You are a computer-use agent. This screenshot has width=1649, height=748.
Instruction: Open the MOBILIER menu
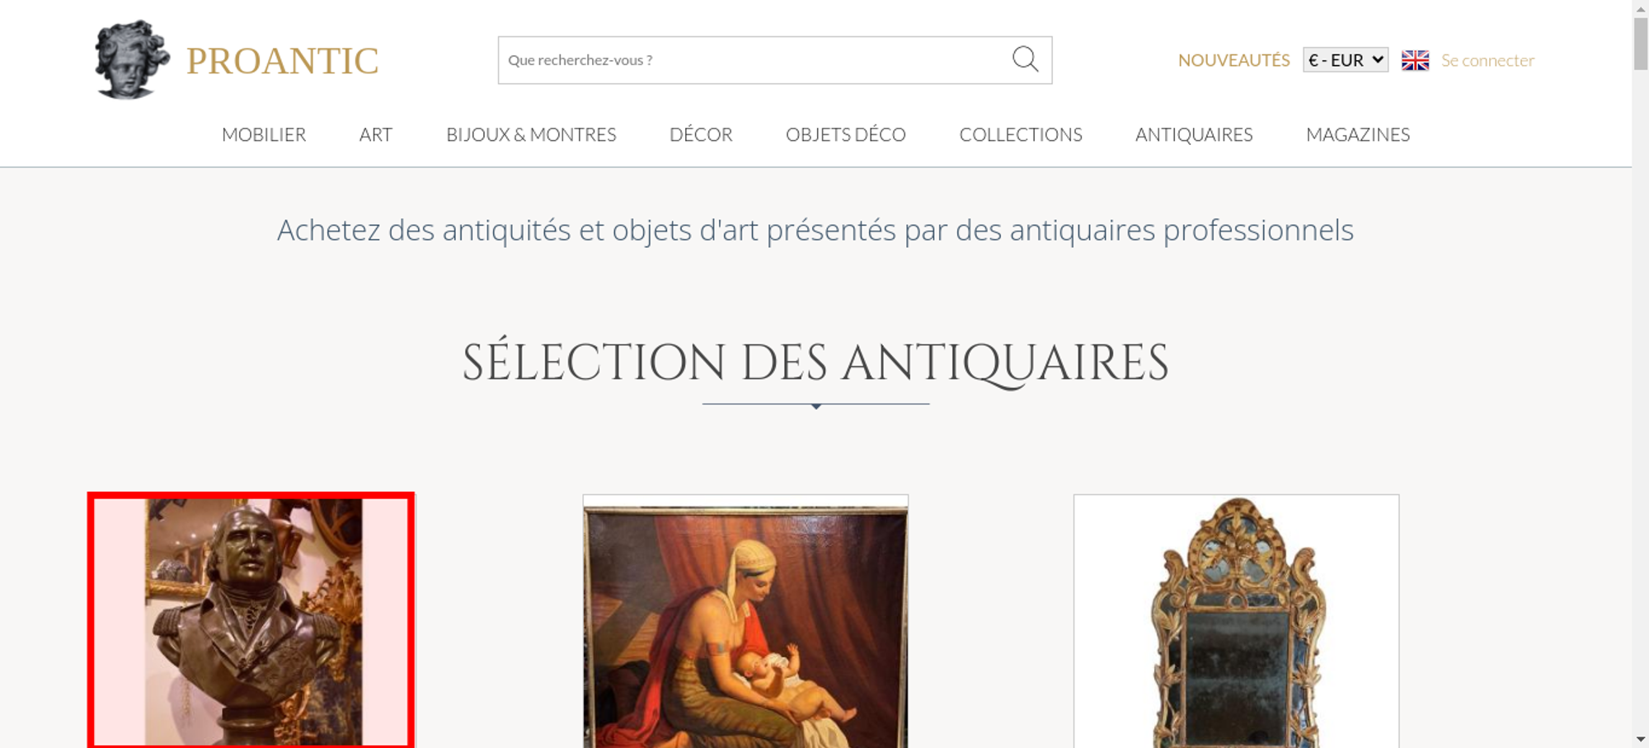tap(264, 134)
